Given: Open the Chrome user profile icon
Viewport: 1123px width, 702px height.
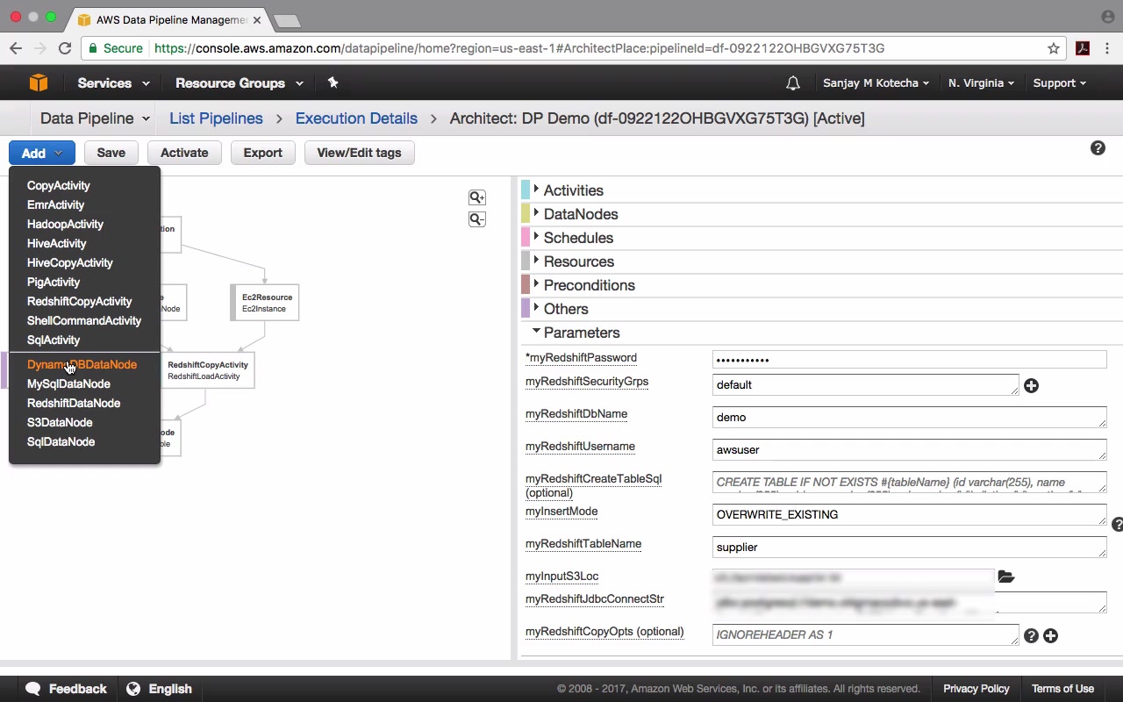Looking at the screenshot, I should [x=1107, y=17].
